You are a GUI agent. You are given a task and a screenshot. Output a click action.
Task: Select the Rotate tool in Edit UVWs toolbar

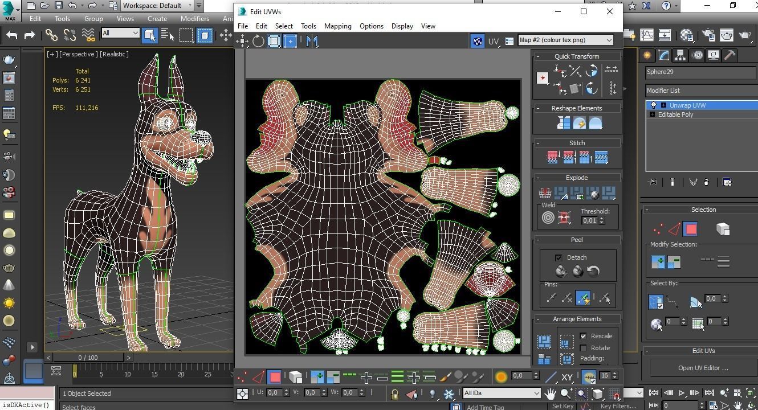click(x=258, y=41)
